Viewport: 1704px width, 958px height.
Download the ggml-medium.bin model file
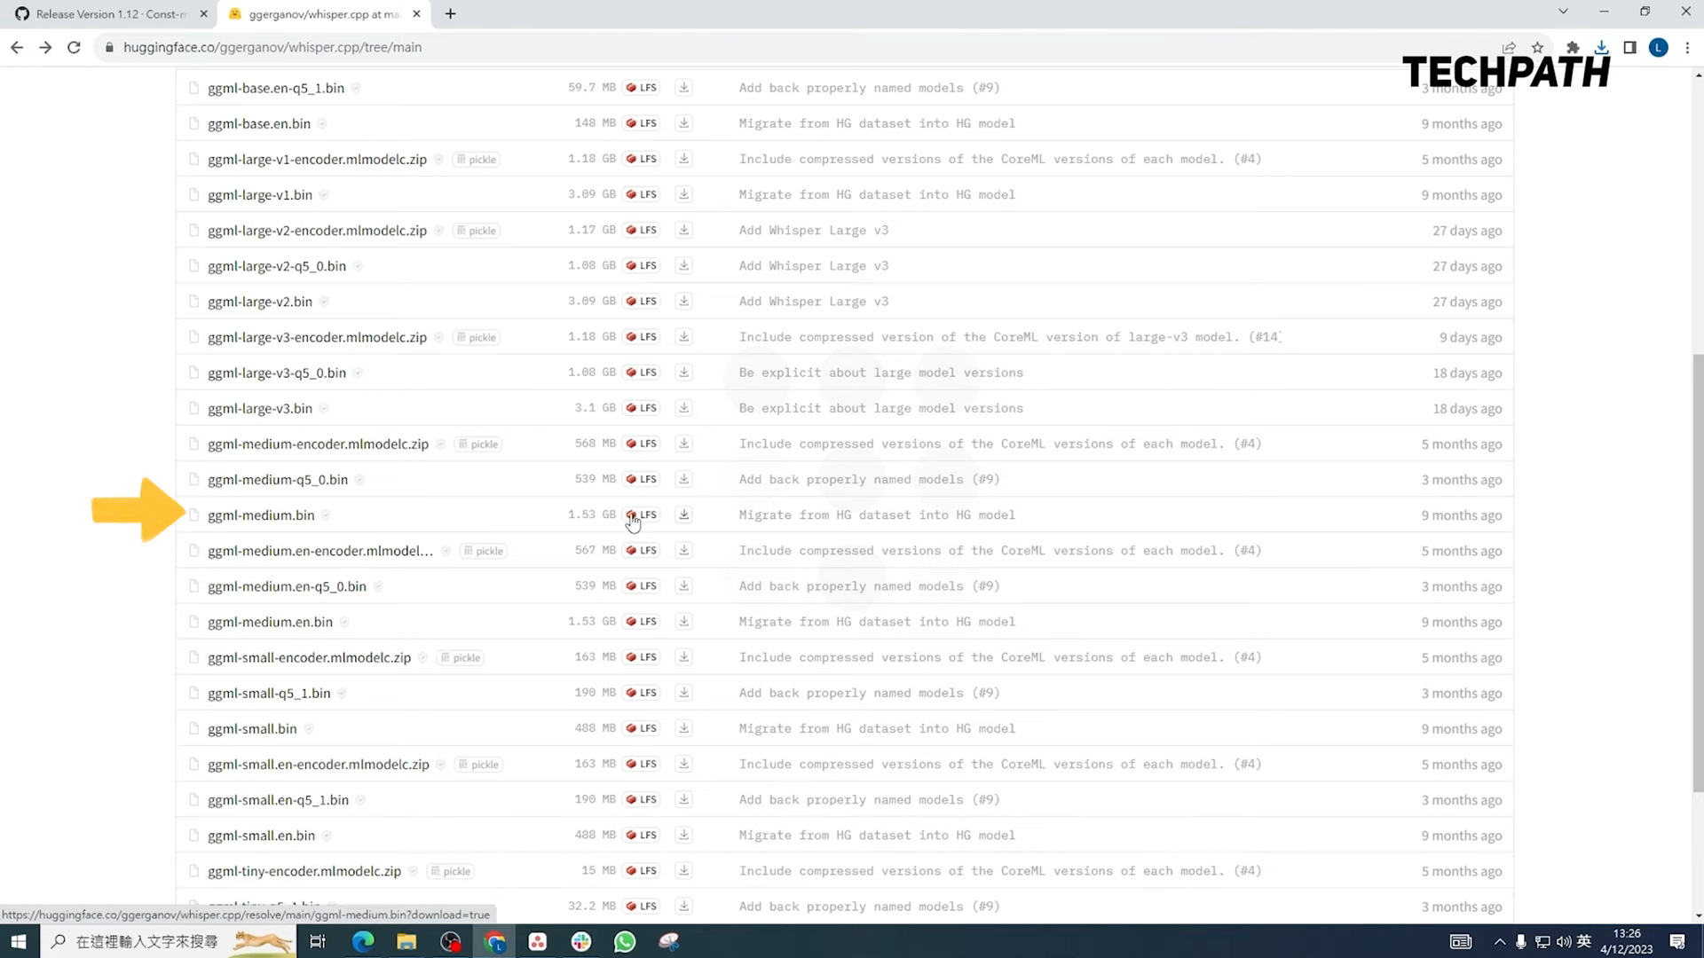click(x=683, y=514)
